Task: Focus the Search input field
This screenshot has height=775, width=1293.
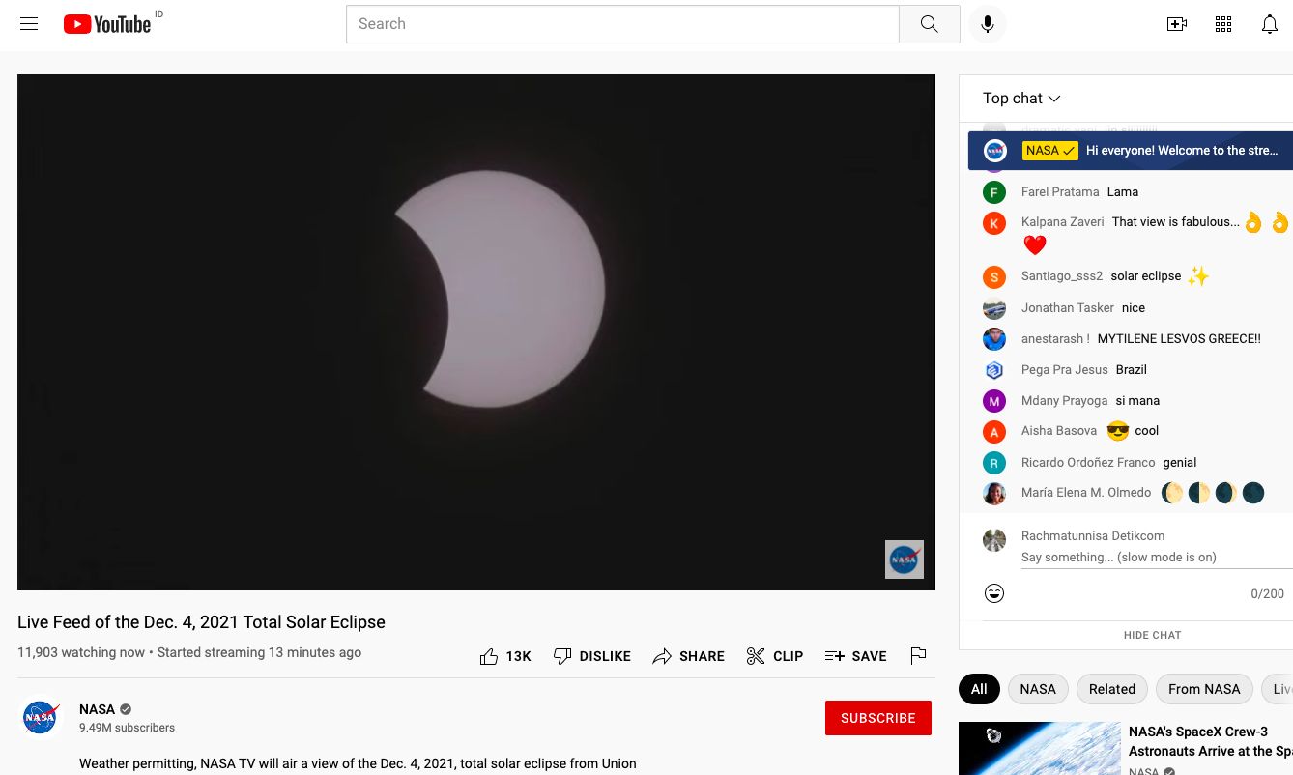Action: click(622, 24)
